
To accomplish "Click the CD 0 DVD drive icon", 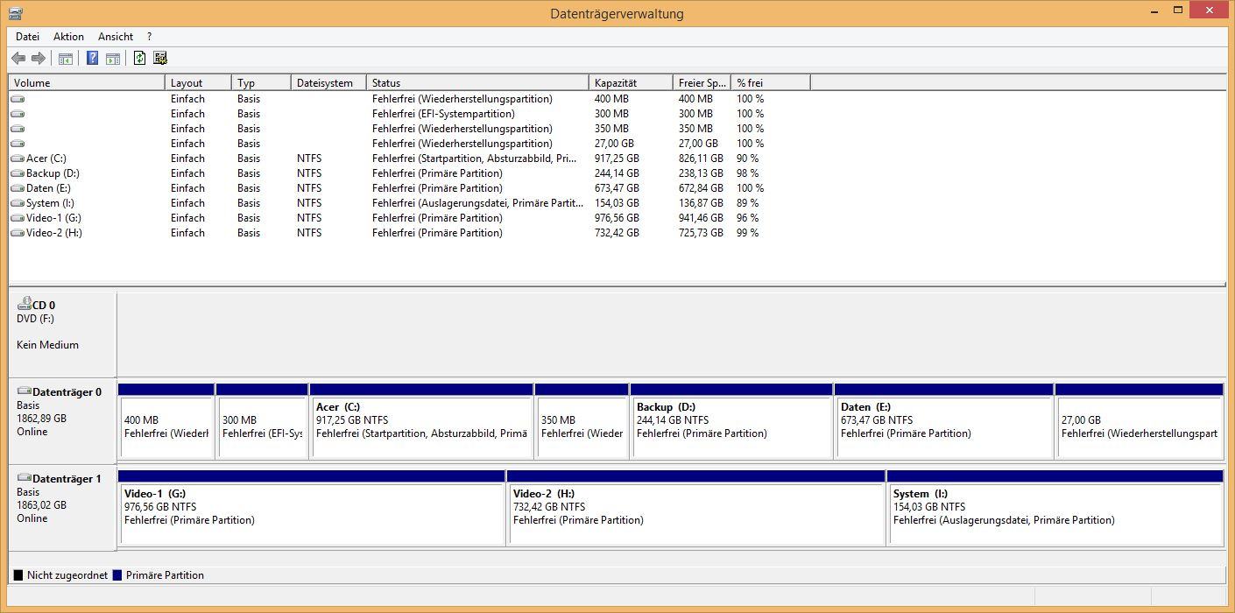I will 25,304.
